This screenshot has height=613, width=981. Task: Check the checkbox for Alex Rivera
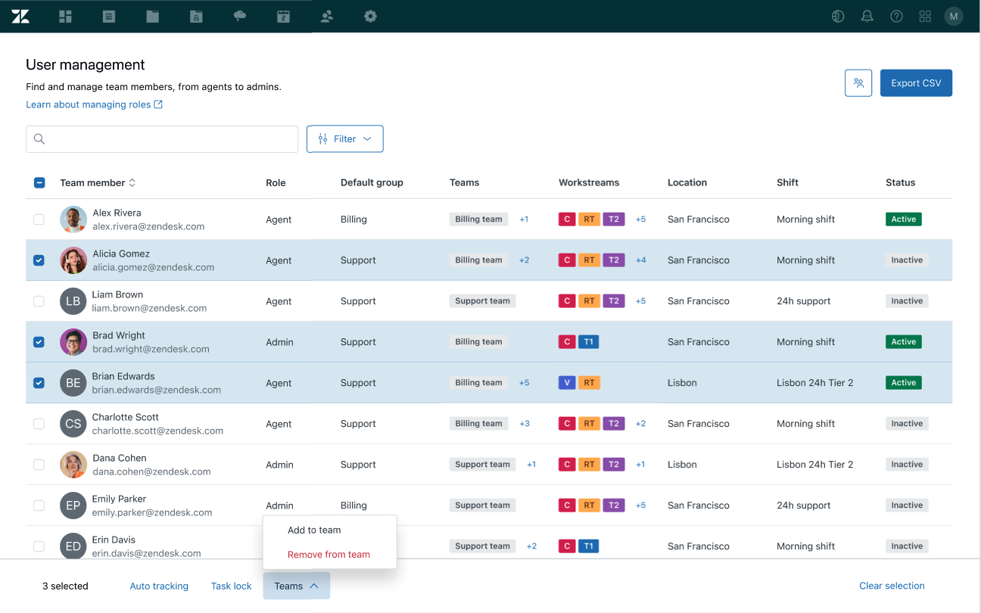(39, 219)
